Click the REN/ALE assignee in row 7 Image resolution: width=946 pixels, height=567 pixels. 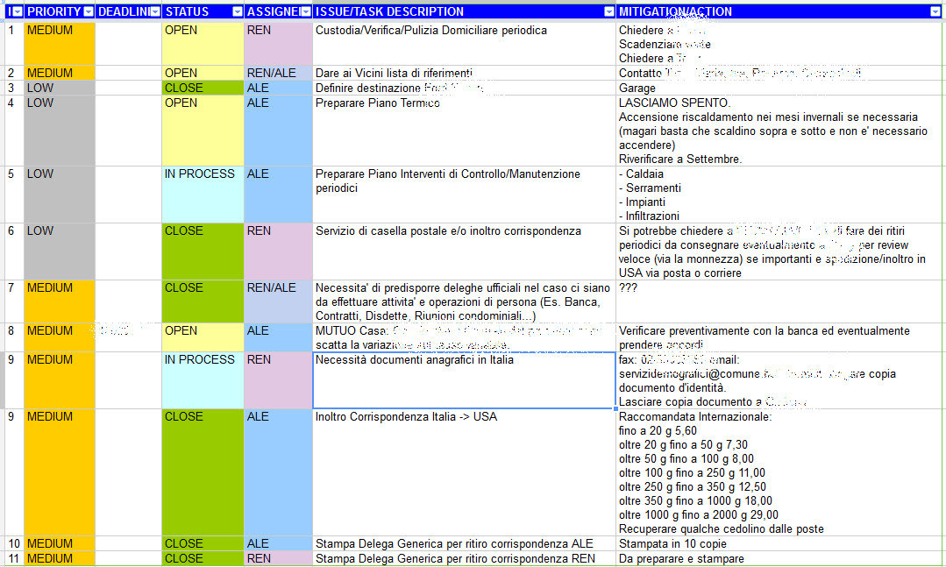point(278,301)
